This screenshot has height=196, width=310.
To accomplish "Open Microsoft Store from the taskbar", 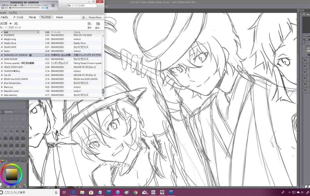I will click(91, 192).
